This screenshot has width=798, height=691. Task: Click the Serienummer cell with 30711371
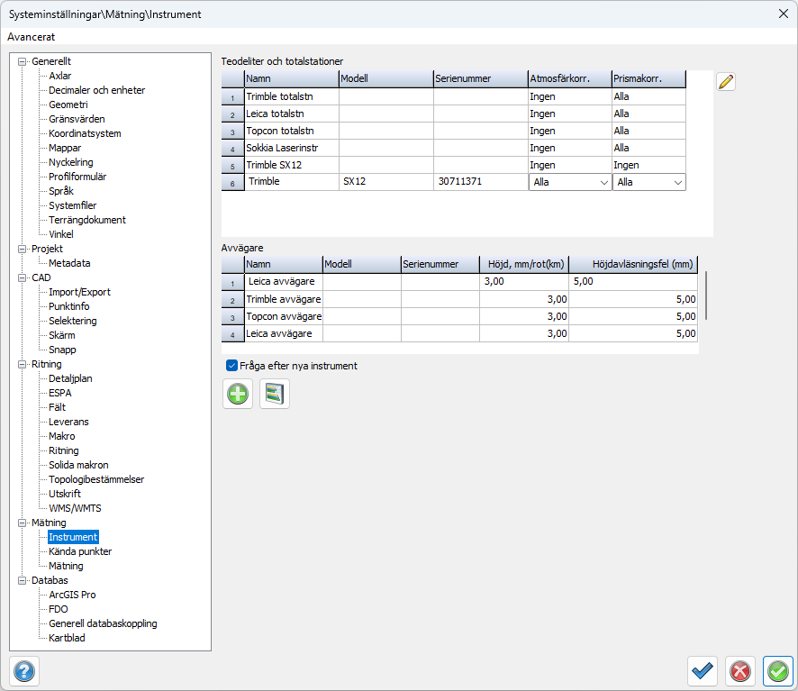(479, 182)
